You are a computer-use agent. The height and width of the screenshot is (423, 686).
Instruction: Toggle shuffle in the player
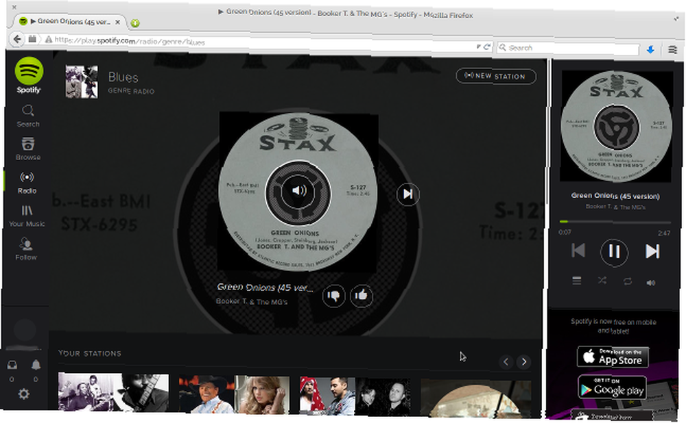pyautogui.click(x=602, y=281)
